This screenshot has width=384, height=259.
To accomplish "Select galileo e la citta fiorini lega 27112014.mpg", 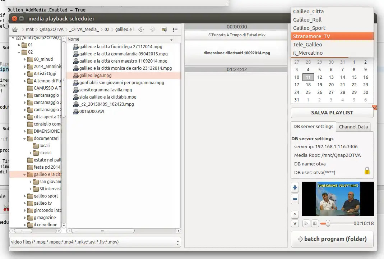I will coord(120,47).
